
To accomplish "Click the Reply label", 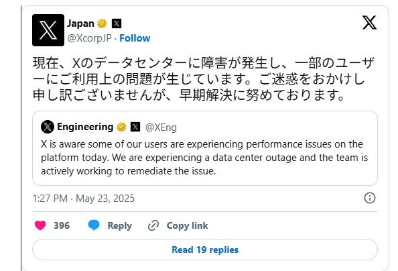I will (119, 226).
